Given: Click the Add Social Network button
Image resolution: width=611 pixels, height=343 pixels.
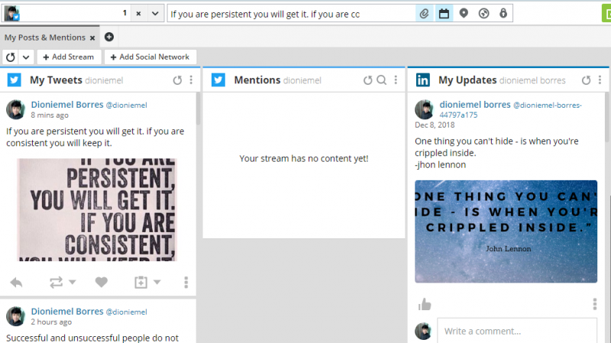Looking at the screenshot, I should pyautogui.click(x=150, y=57).
